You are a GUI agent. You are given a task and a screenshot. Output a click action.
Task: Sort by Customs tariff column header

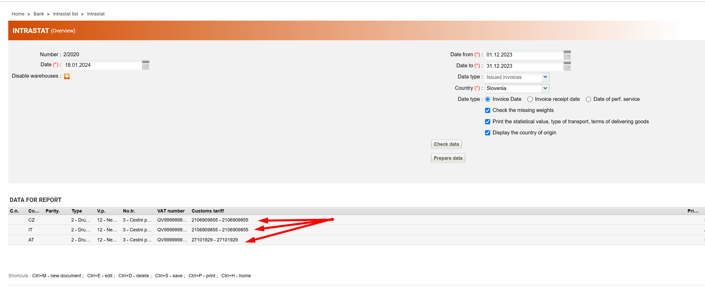coord(207,211)
